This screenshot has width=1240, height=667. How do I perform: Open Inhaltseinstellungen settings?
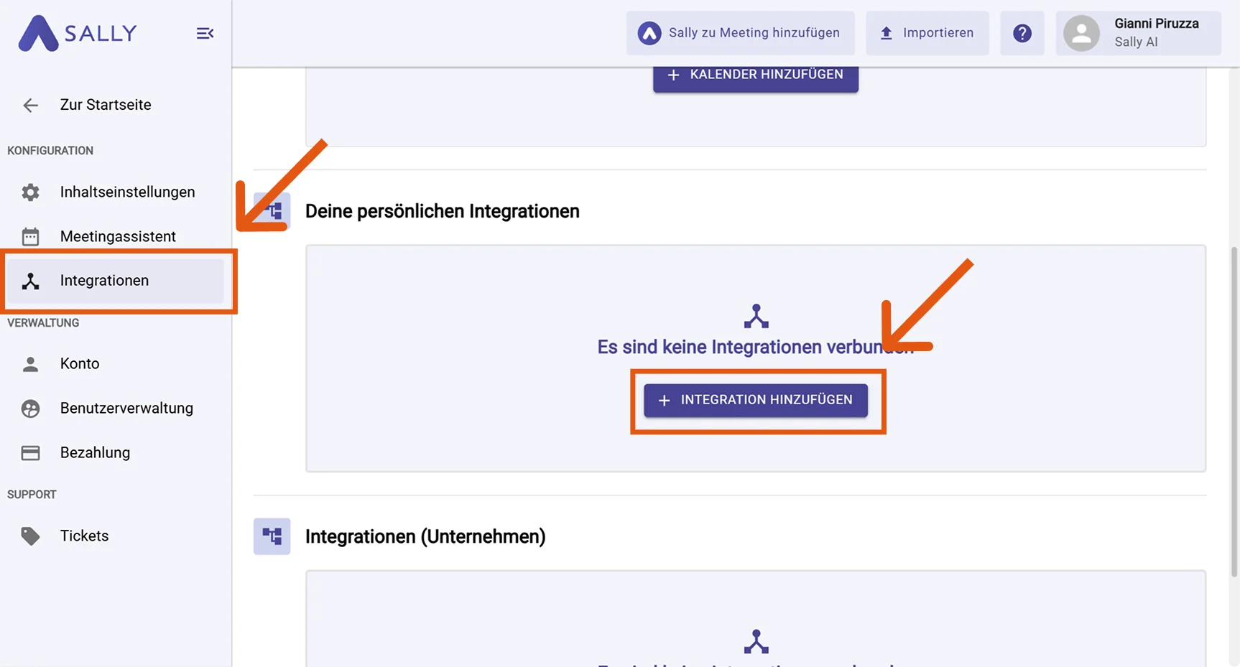(128, 192)
